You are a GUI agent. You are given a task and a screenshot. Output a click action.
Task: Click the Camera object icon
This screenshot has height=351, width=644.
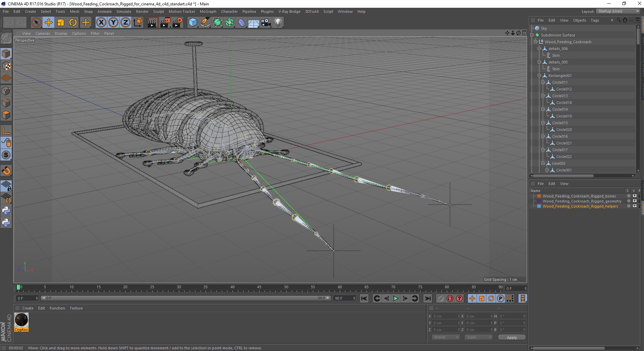(x=266, y=23)
